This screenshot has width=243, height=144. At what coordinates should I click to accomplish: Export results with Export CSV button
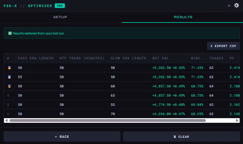(223, 46)
